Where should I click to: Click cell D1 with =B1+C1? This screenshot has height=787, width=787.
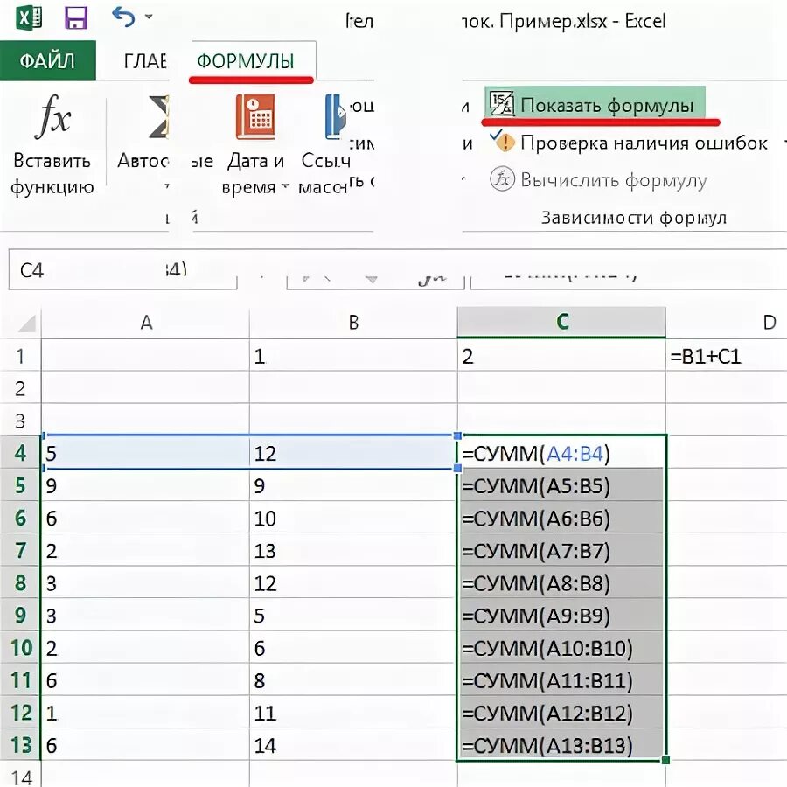(727, 356)
